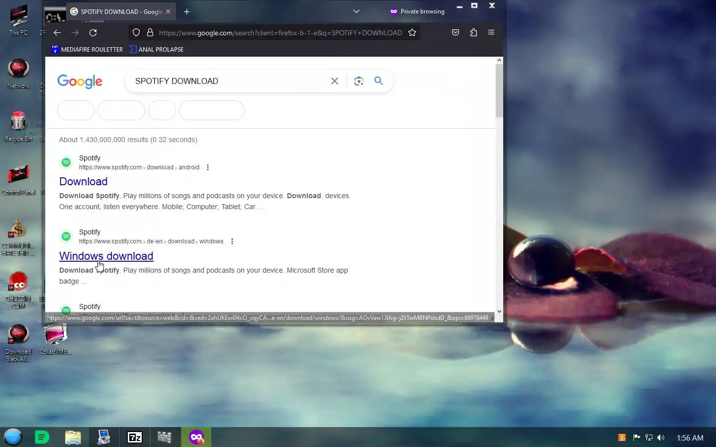Click the Private browsing indicator
This screenshot has height=447, width=716.
click(x=417, y=11)
